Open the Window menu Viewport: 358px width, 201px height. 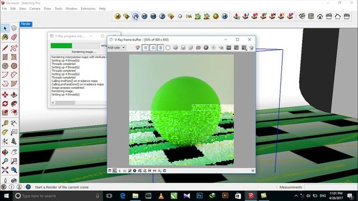click(x=72, y=8)
